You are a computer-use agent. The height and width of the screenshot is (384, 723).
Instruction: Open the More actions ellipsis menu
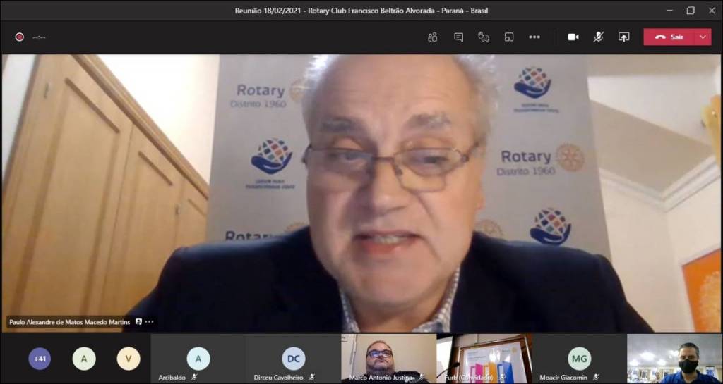[x=534, y=37]
